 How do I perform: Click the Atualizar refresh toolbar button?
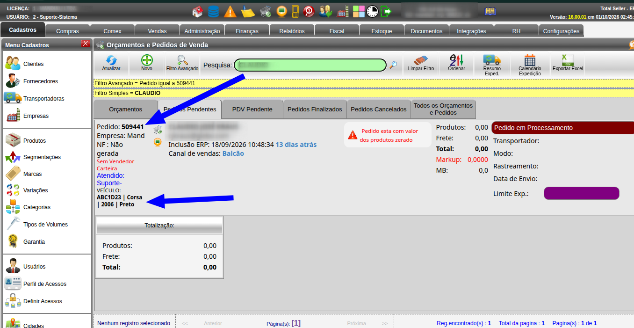click(x=111, y=63)
